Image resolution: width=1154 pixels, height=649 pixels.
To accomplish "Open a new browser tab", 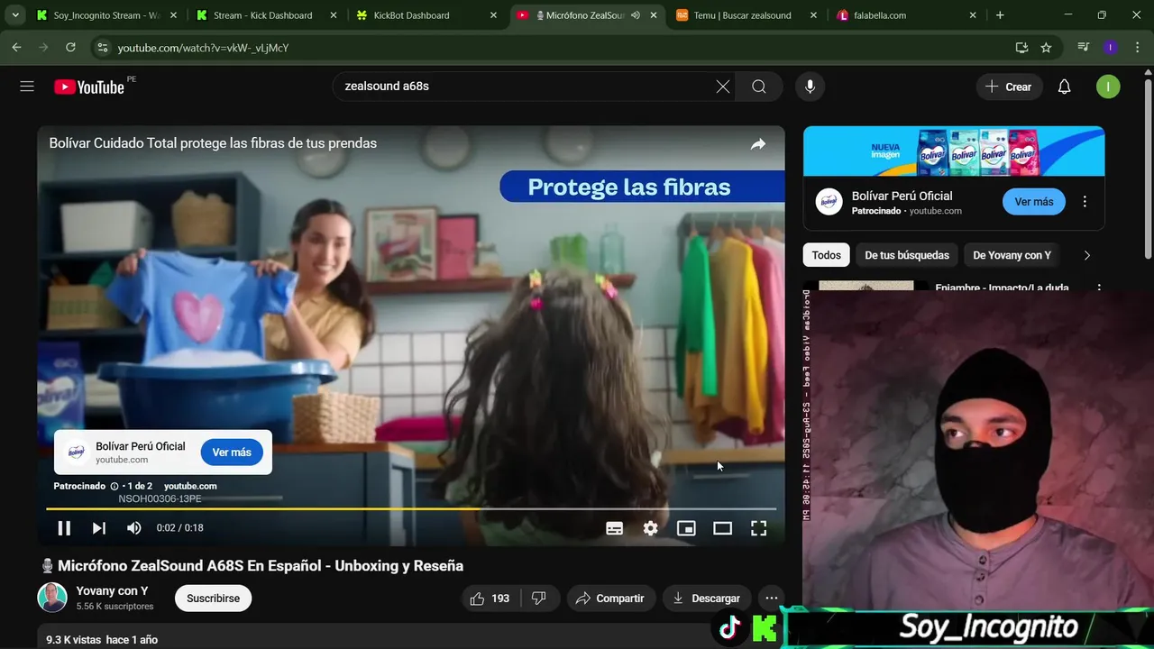I will (x=1000, y=15).
